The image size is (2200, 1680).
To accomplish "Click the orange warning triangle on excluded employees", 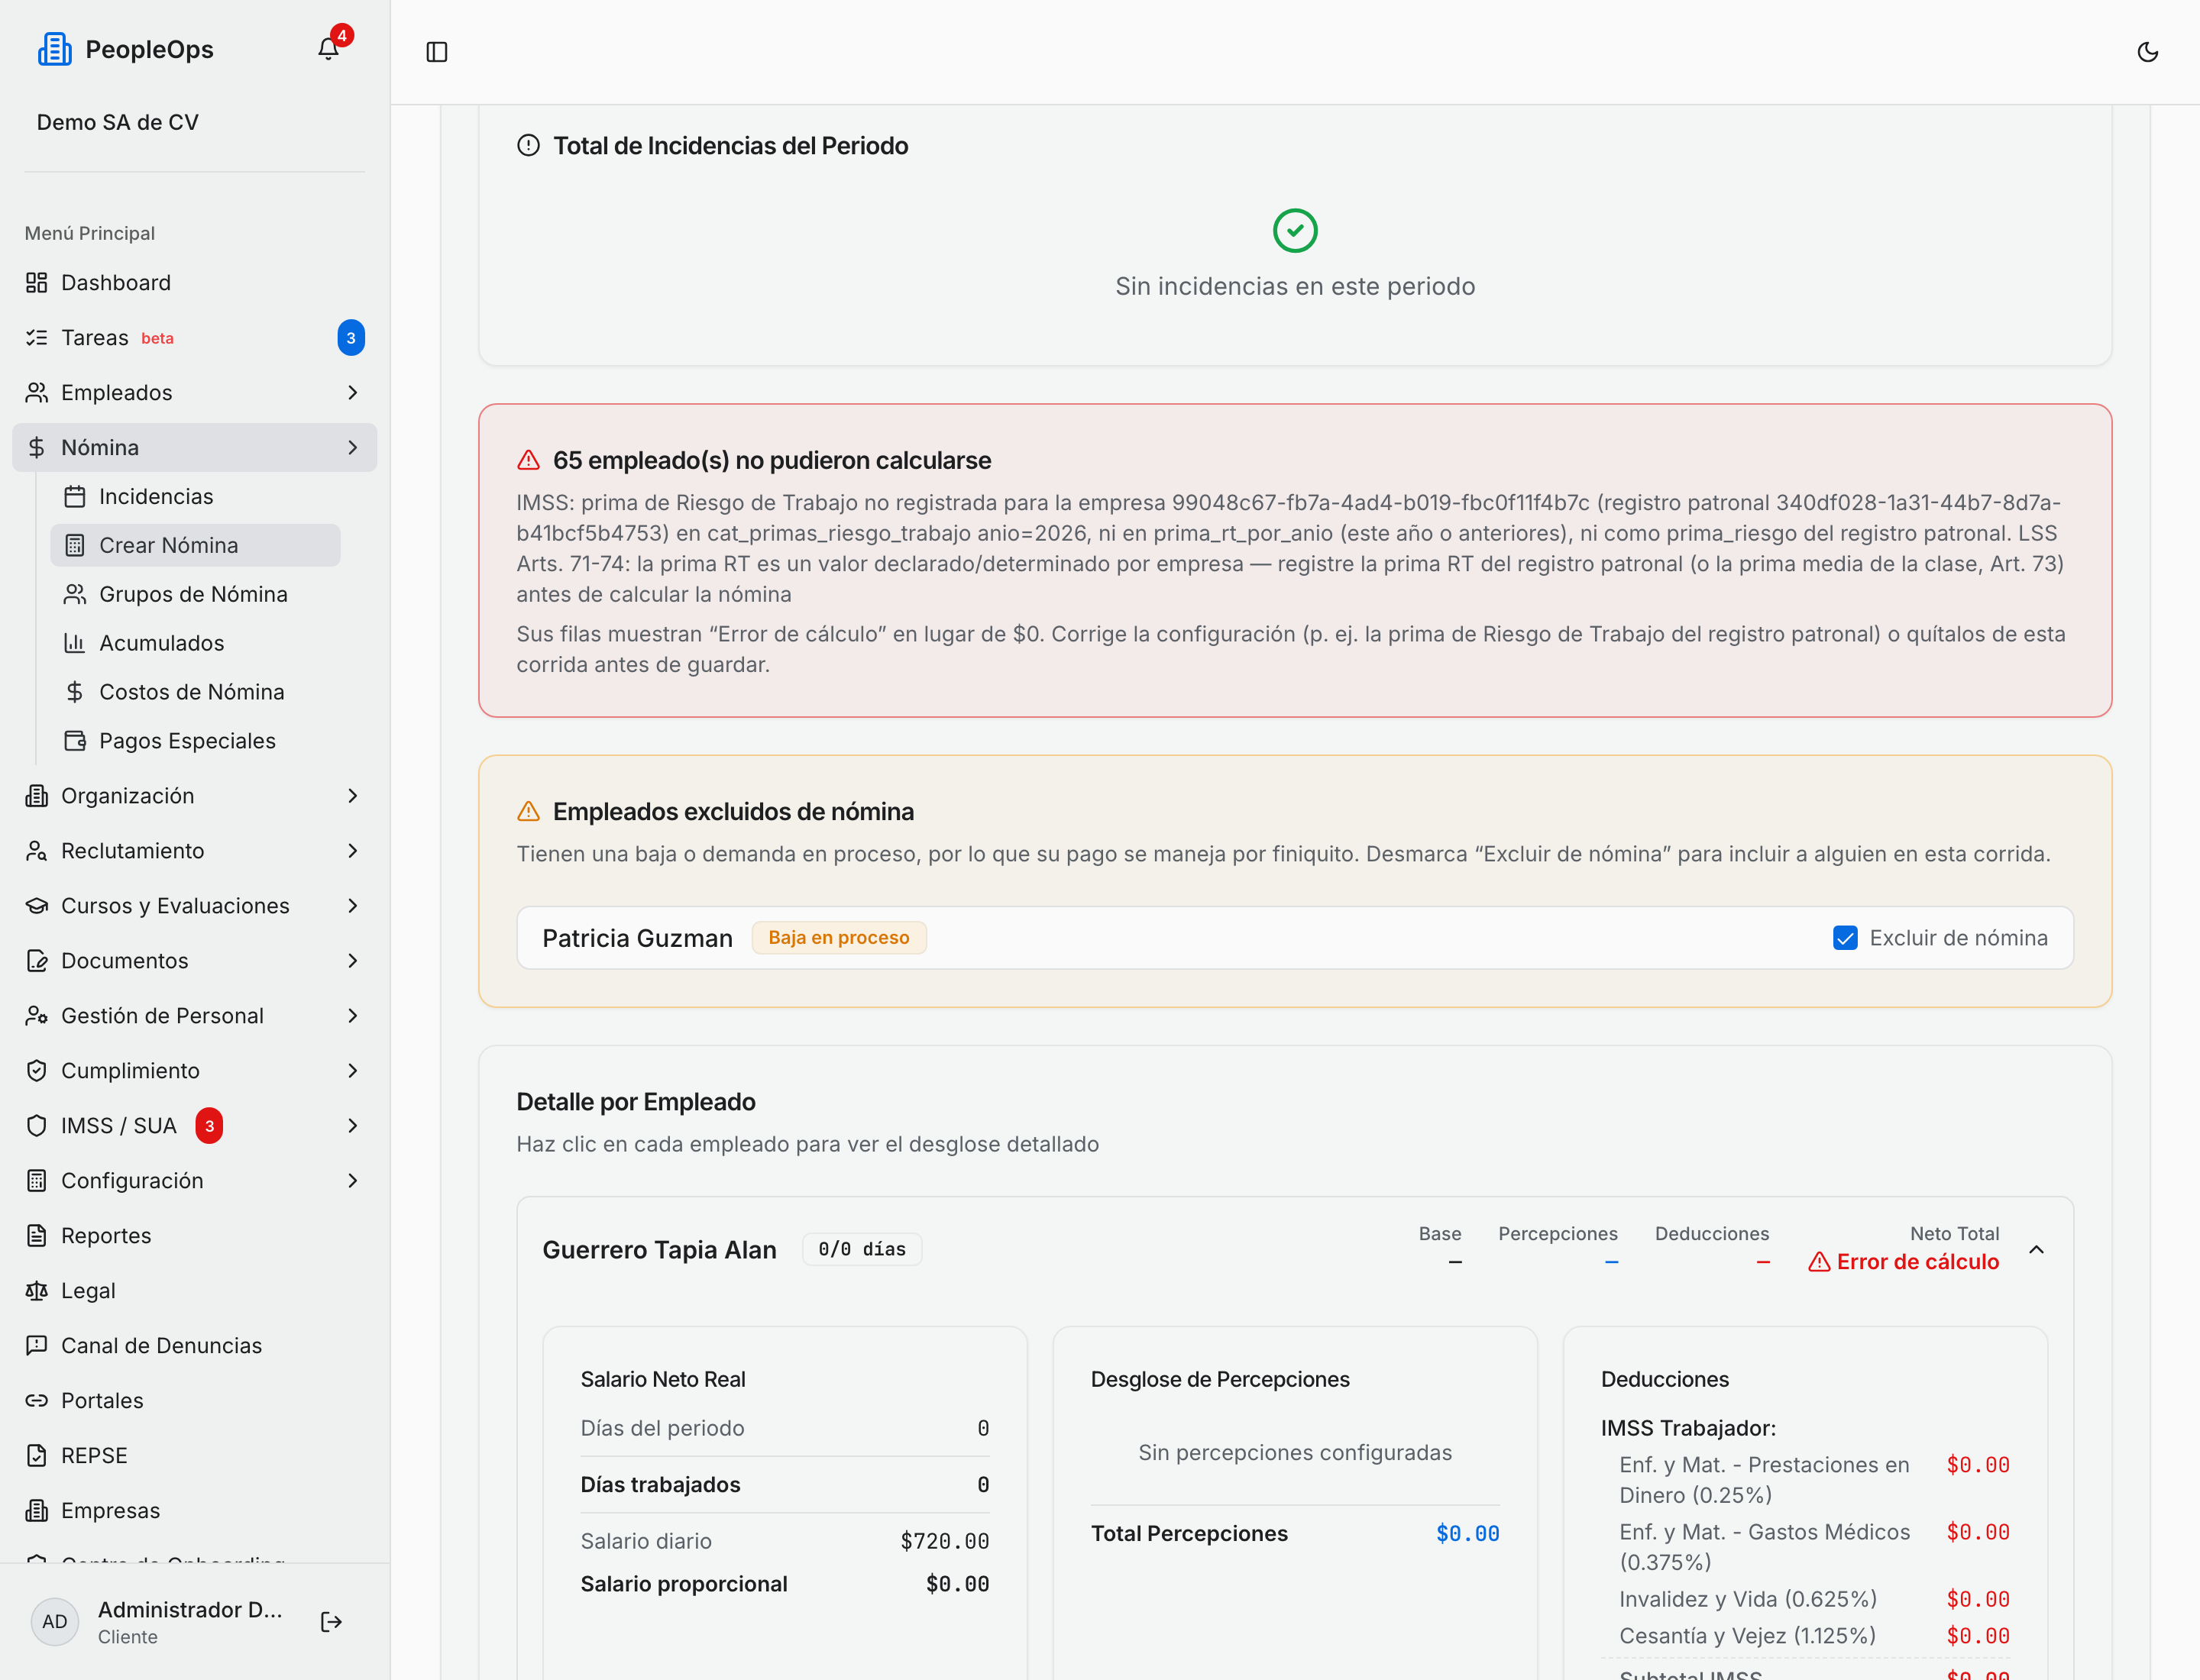I will 529,811.
